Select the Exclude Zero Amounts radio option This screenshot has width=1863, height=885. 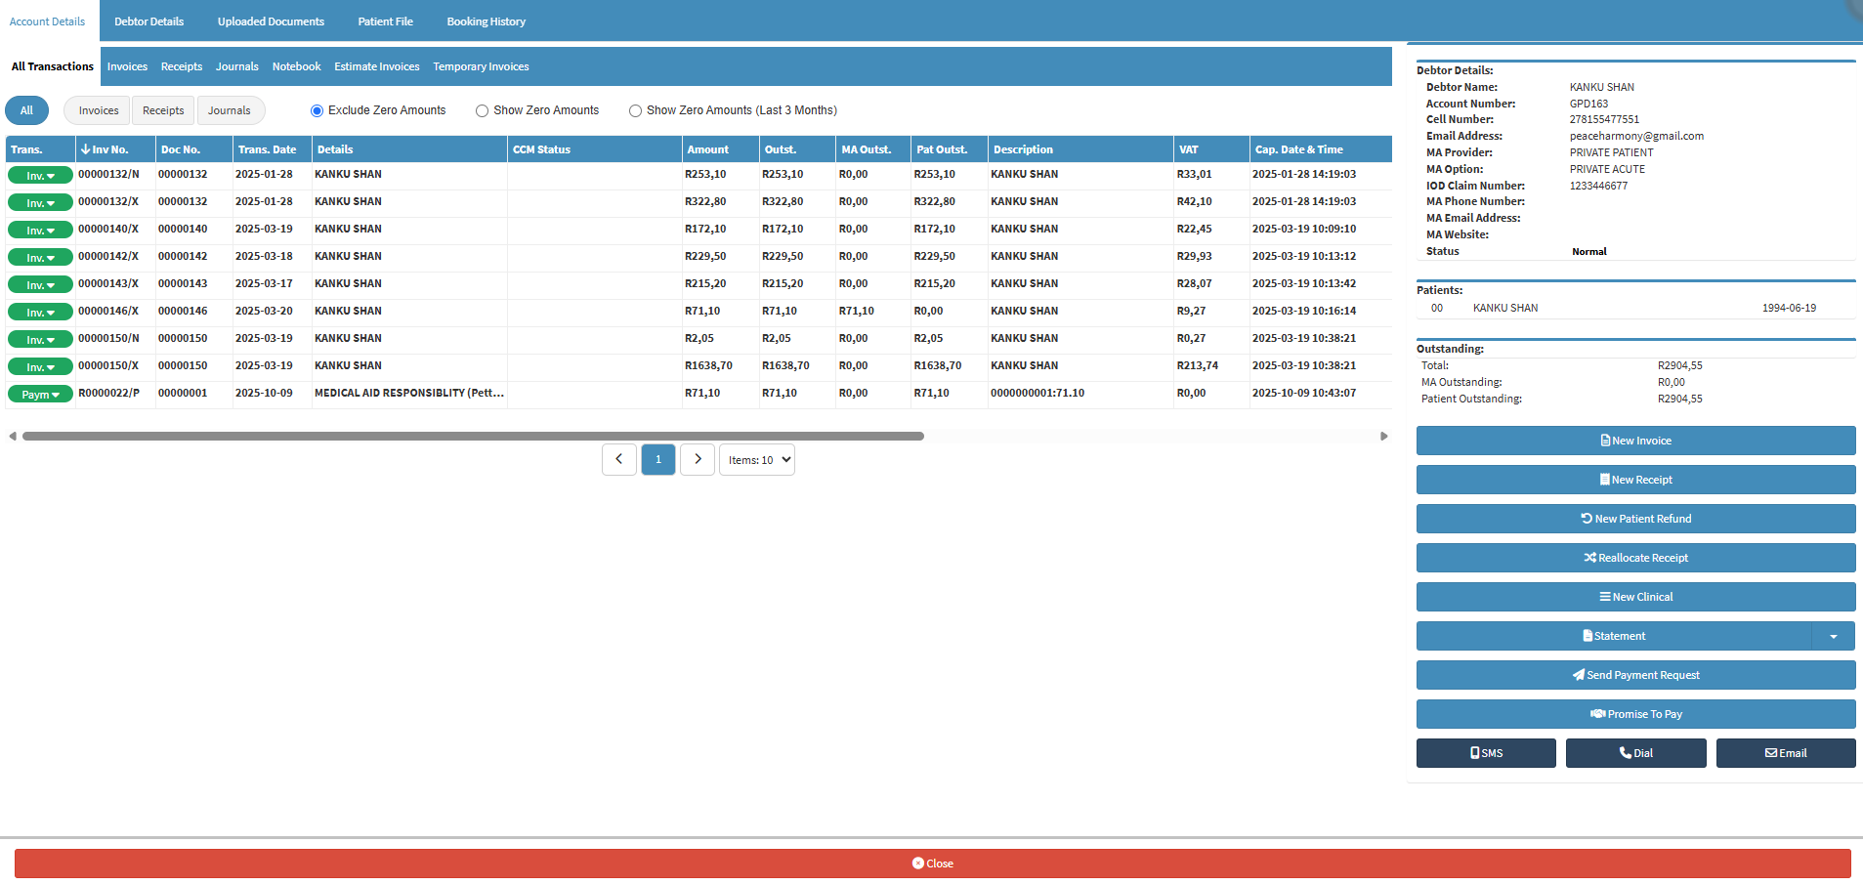(317, 111)
